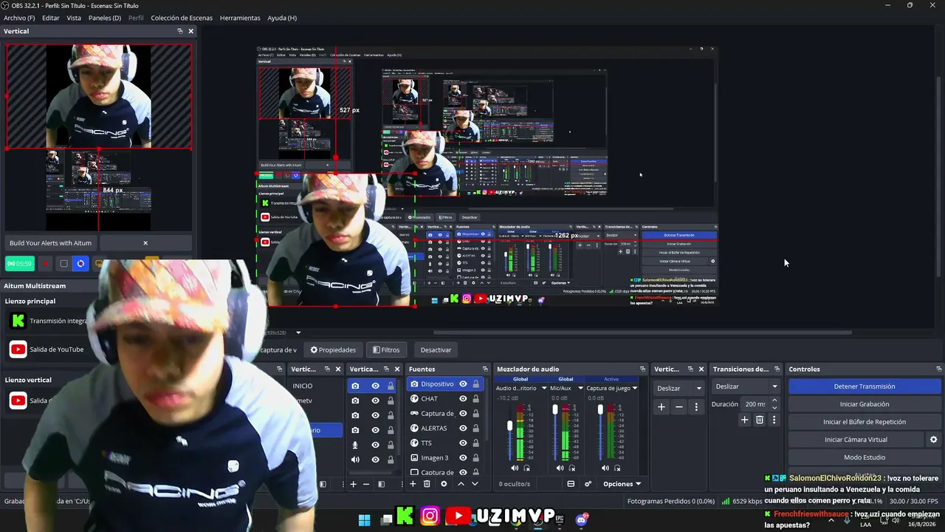Image resolution: width=945 pixels, height=532 pixels.
Task: Move selected source down
Action: [x=475, y=484]
